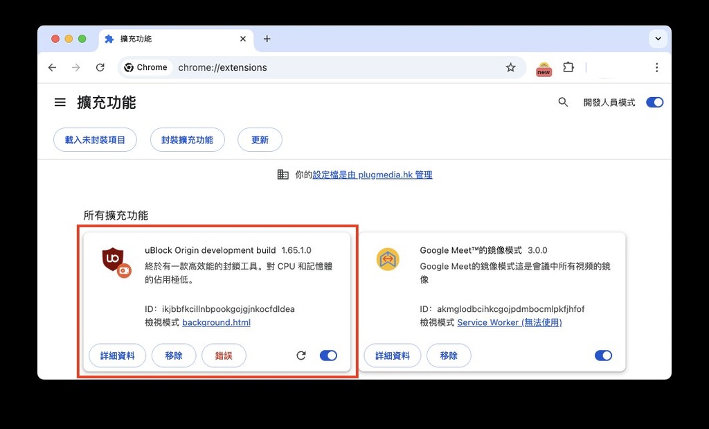
Task: Disable the uBlock Origin extension toggle
Action: 328,356
